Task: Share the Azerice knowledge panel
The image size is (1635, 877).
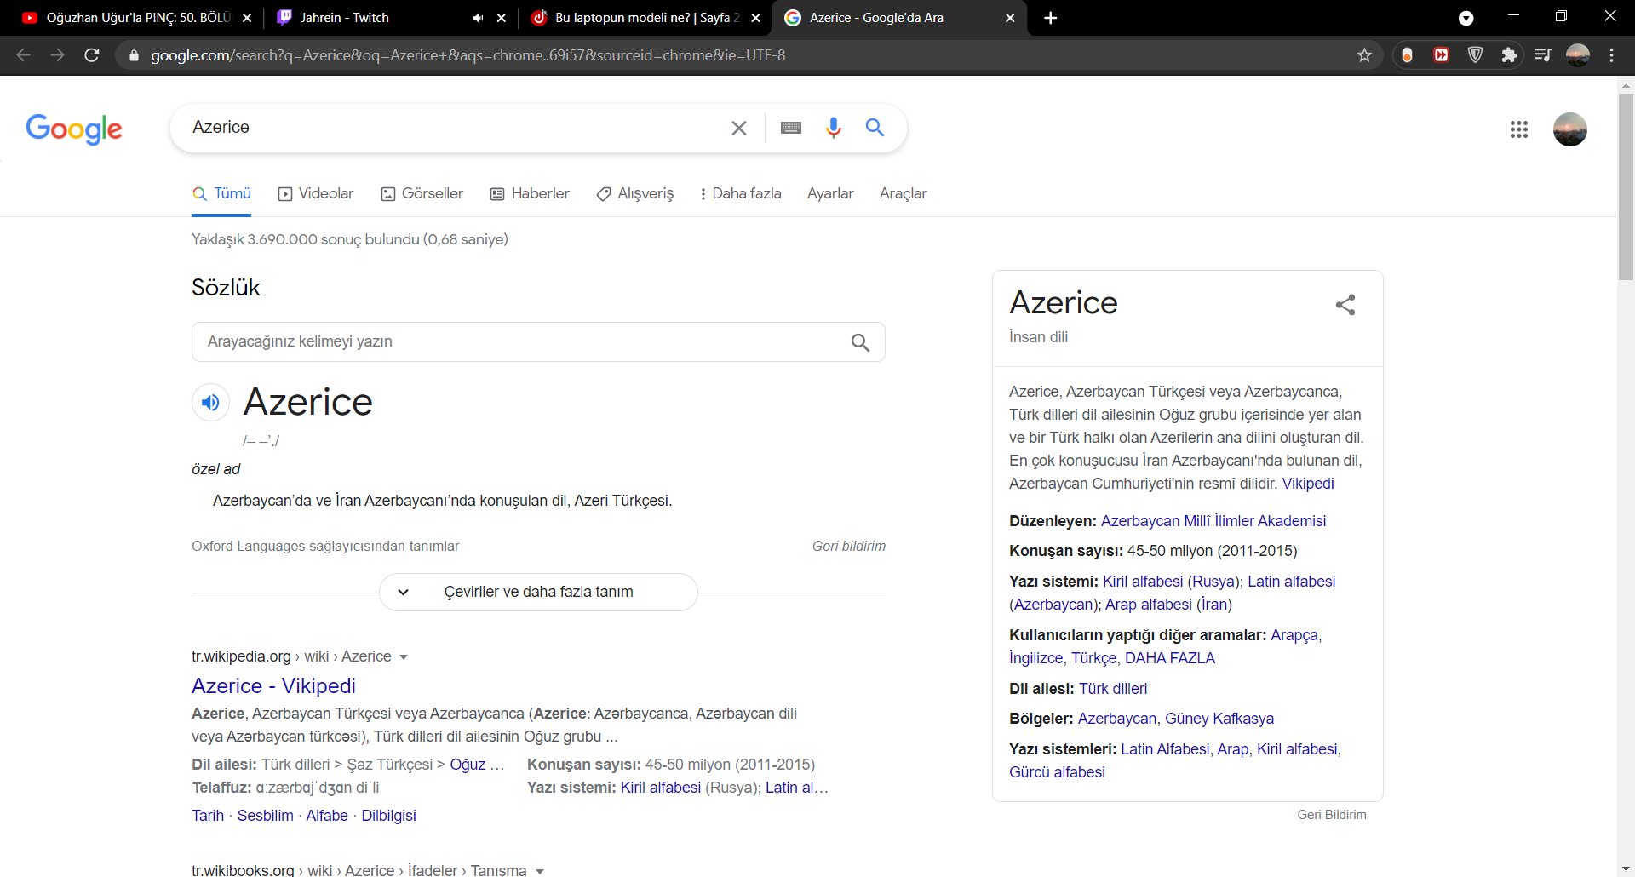Action: [1345, 305]
